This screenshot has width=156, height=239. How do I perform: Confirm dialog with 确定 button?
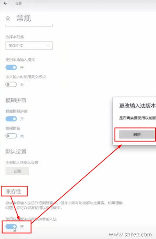137,134
